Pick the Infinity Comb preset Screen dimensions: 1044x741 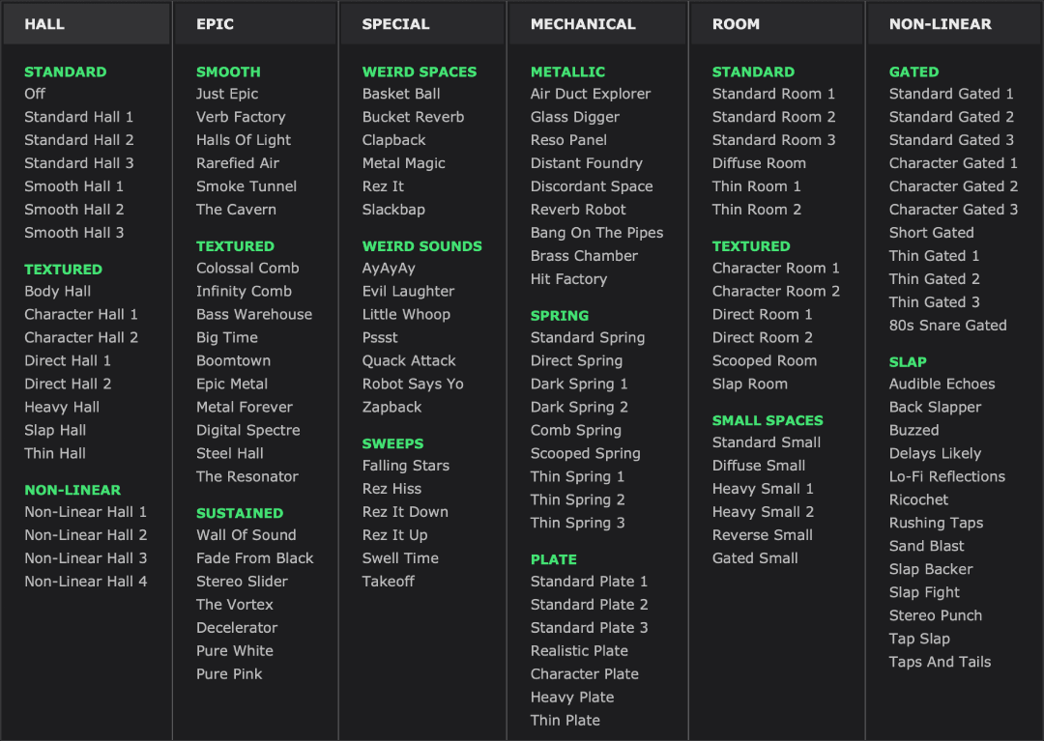click(244, 291)
